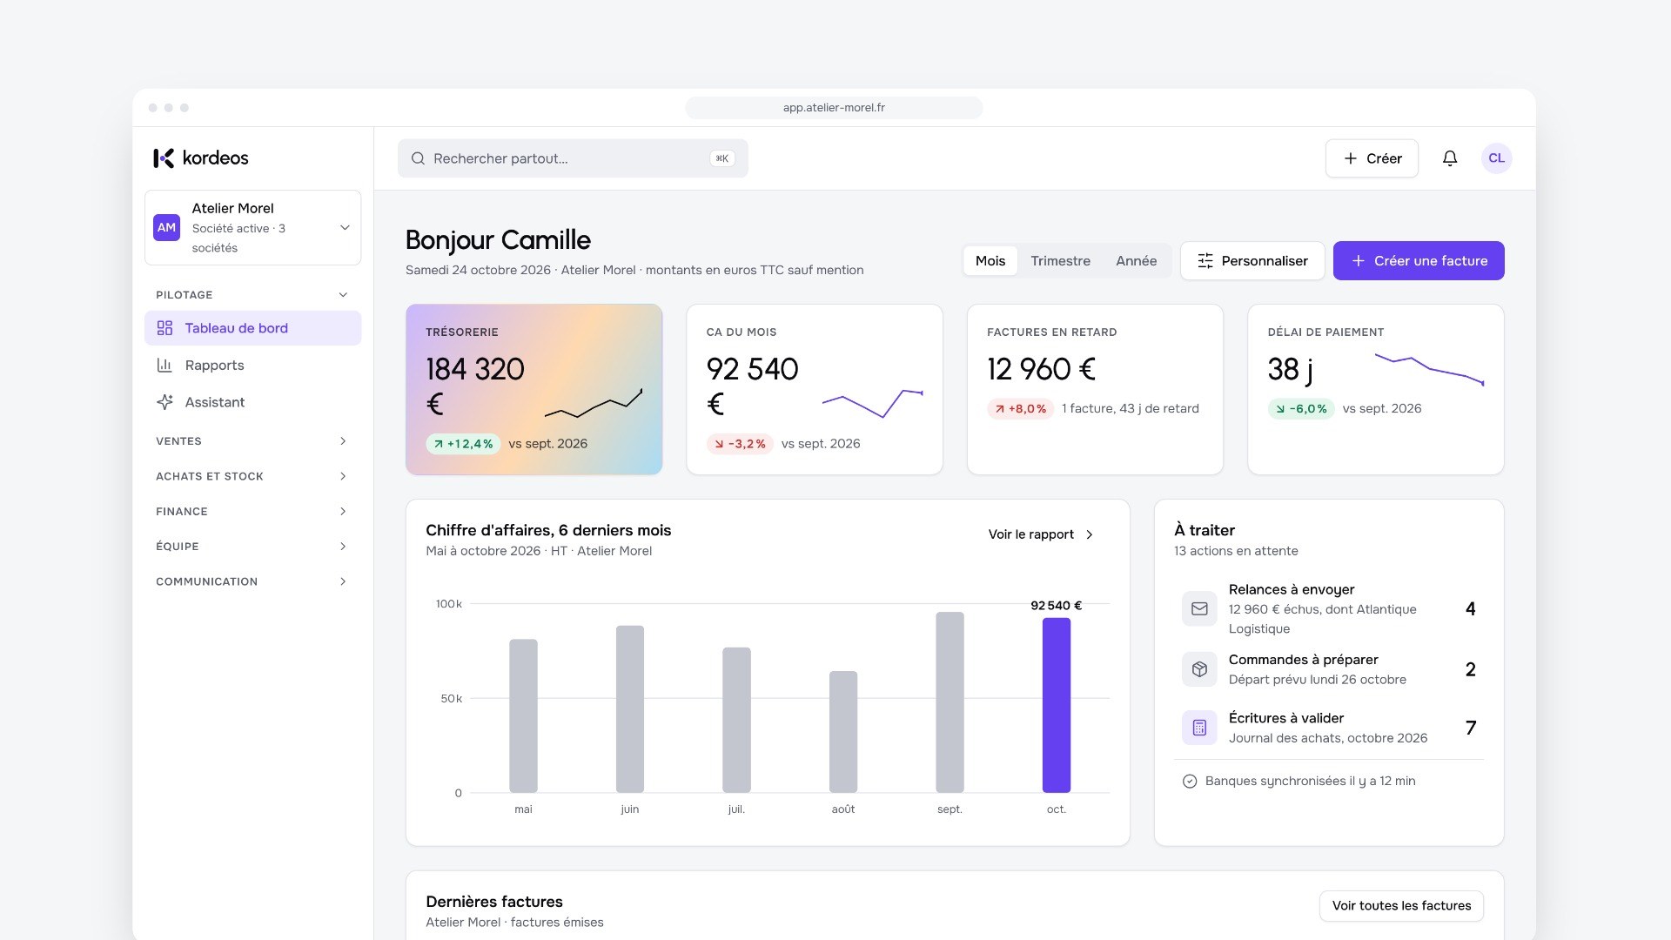The height and width of the screenshot is (940, 1671).
Task: Click the ⌘K shortcut badge
Action: tap(722, 158)
